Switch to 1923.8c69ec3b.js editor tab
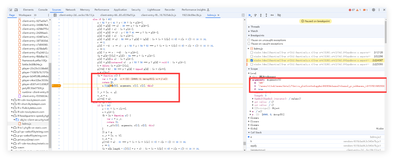The width and height of the screenshot is (394, 158). [192, 15]
